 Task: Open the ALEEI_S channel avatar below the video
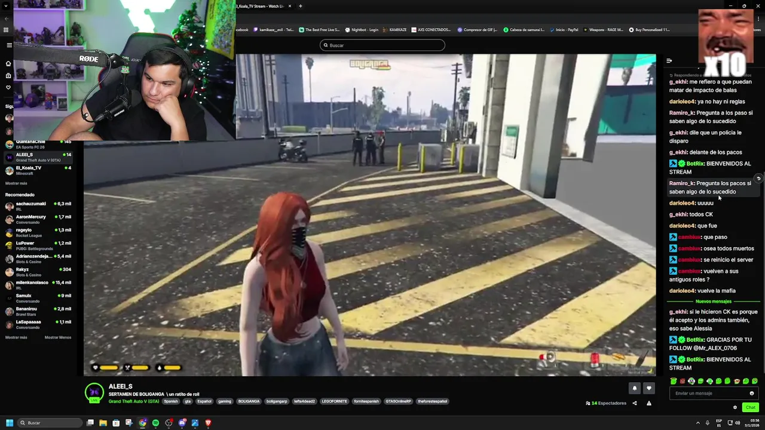pyautogui.click(x=94, y=392)
